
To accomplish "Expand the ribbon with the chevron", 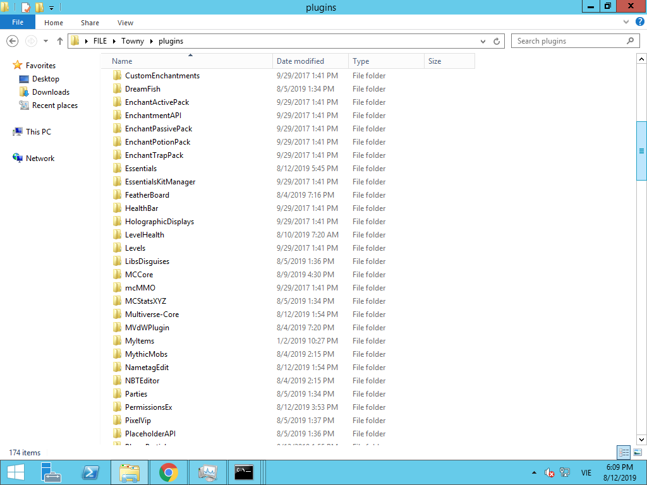I will (x=626, y=22).
